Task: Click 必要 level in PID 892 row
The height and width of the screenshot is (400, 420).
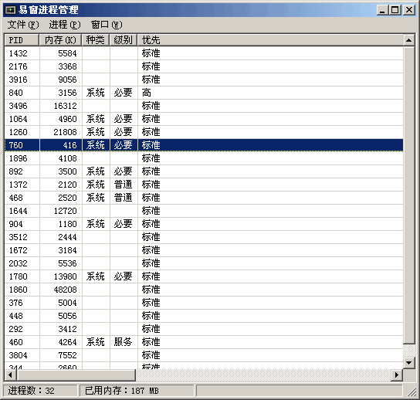Action: pyautogui.click(x=123, y=171)
